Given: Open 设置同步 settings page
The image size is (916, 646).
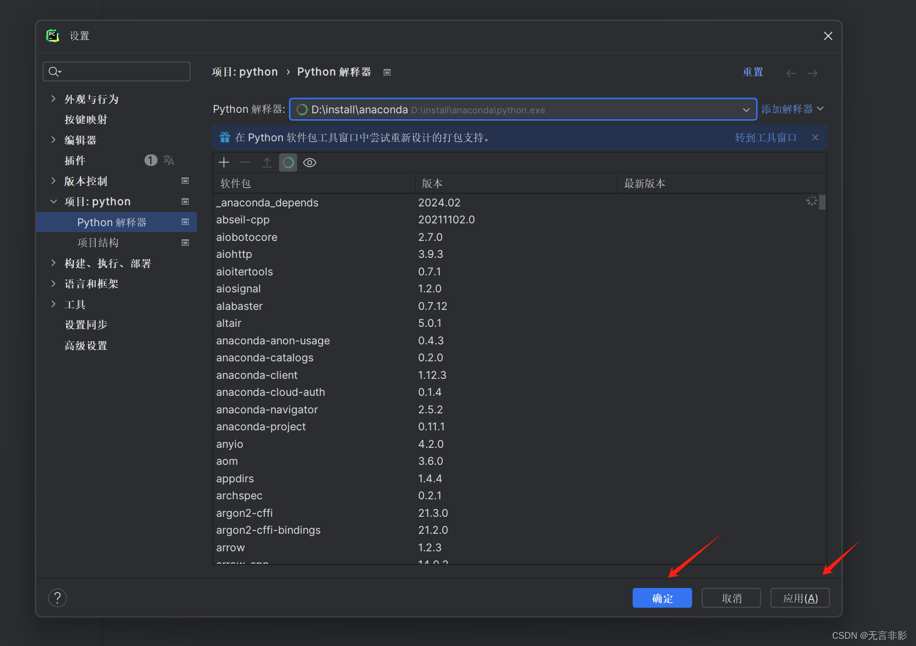Looking at the screenshot, I should click(86, 325).
